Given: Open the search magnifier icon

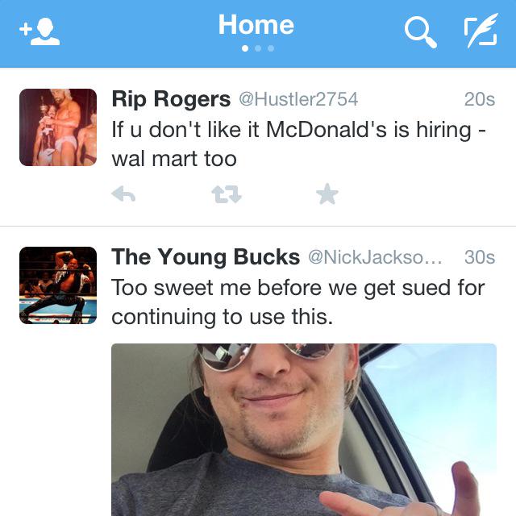Looking at the screenshot, I should [x=420, y=32].
